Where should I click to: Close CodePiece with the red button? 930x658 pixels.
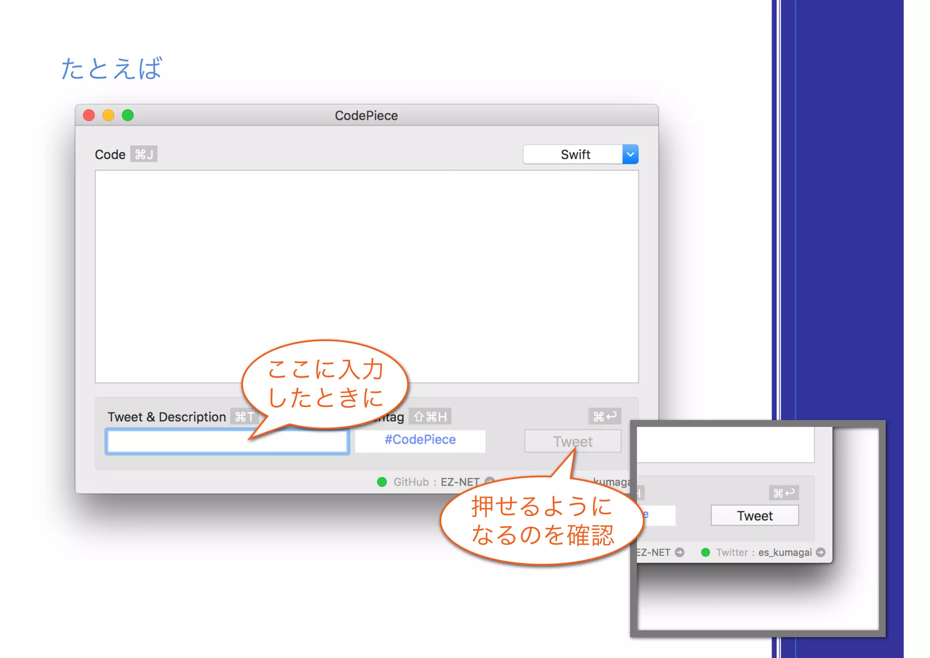[89, 115]
